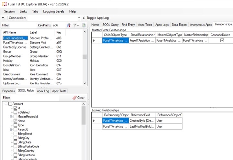Toggle the Account root checkbox

[x=10, y=104]
